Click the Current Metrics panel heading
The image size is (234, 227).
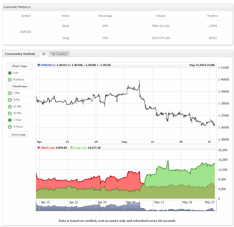[x=17, y=7]
